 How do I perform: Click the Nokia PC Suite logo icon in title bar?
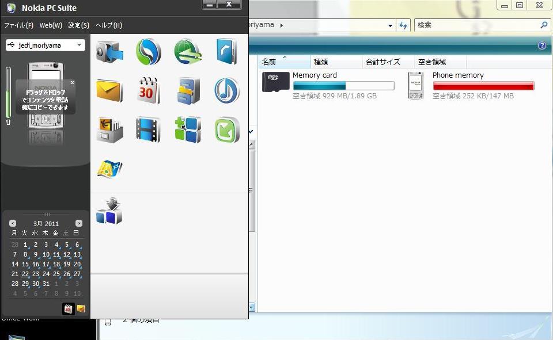click(x=12, y=7)
